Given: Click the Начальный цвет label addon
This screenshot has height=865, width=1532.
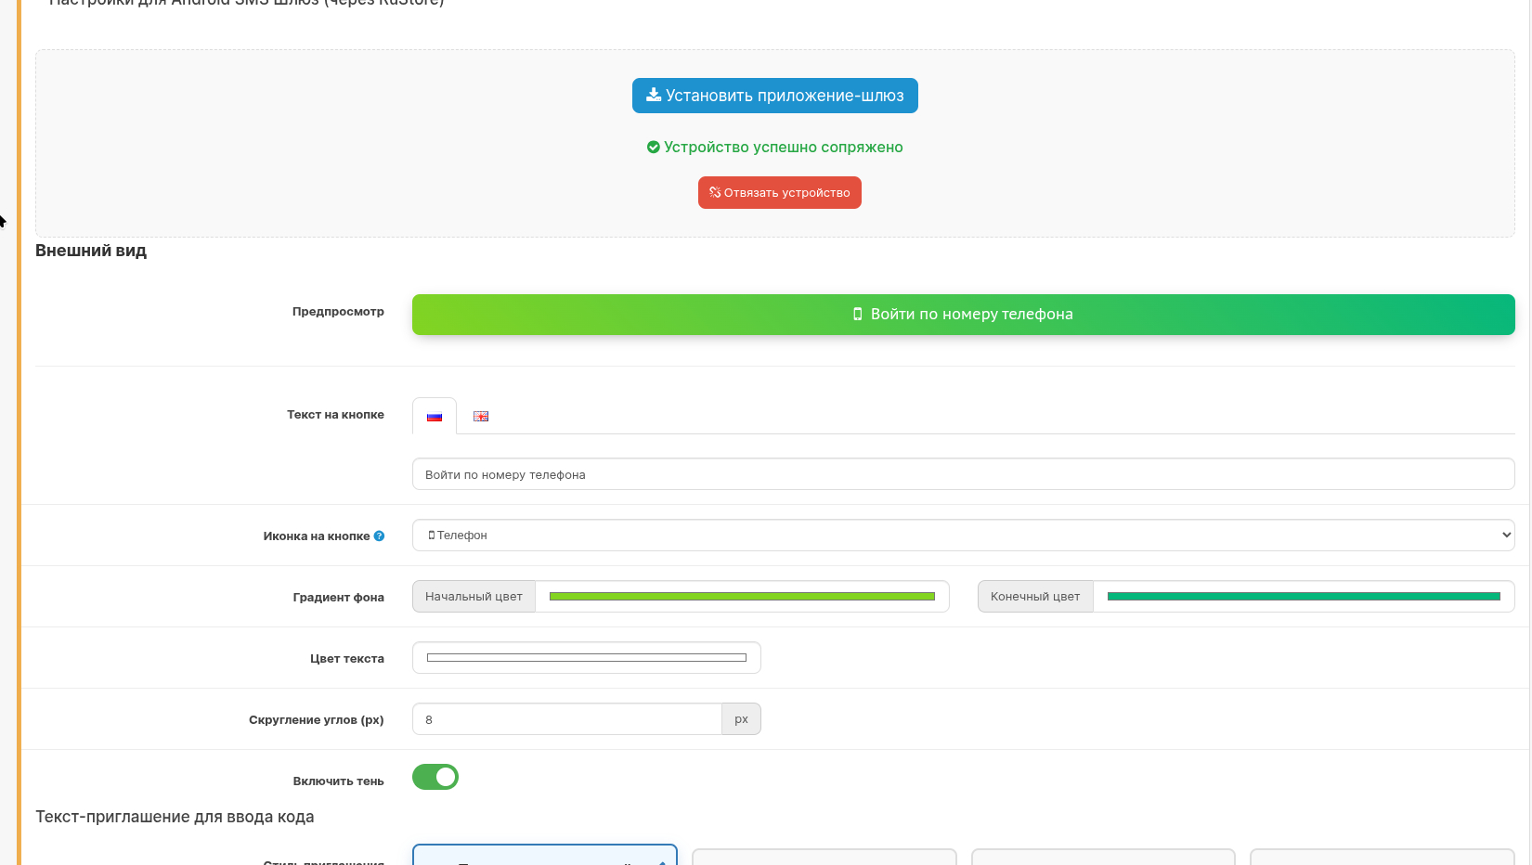Looking at the screenshot, I should tap(474, 597).
